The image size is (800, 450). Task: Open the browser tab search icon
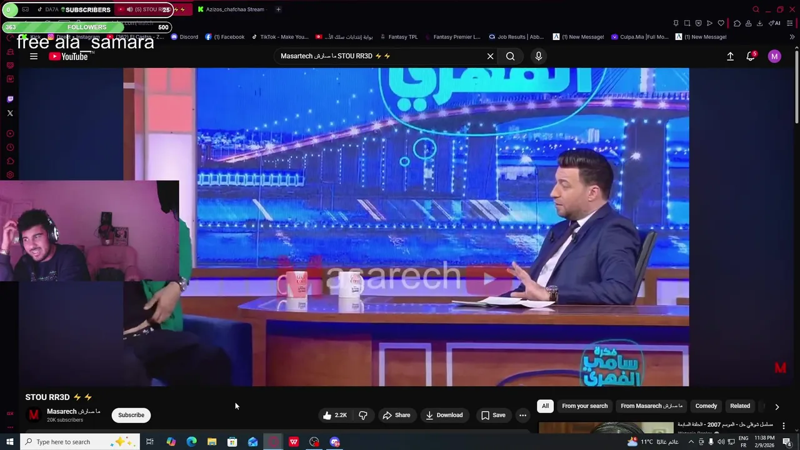pos(756,9)
